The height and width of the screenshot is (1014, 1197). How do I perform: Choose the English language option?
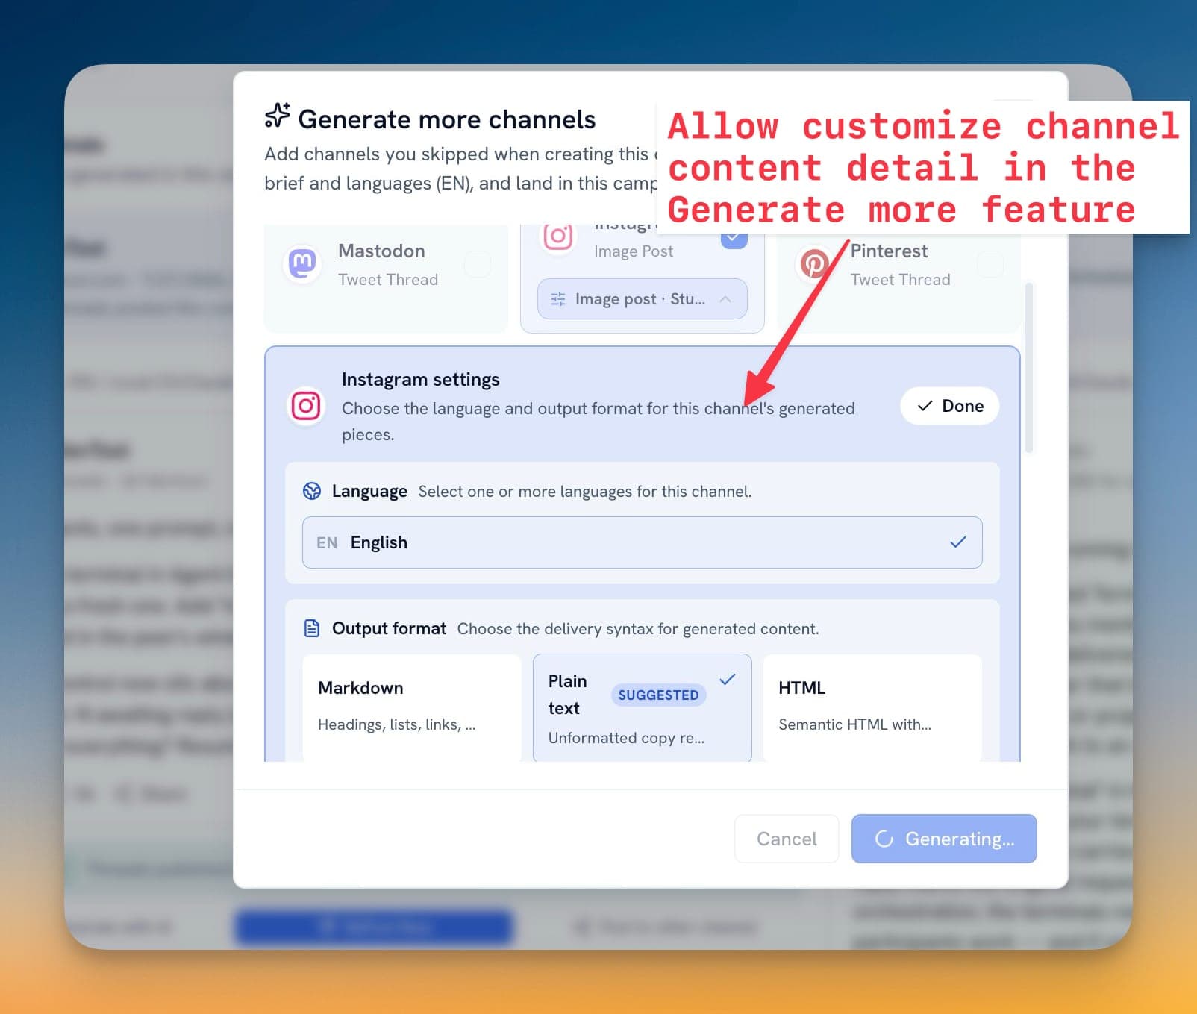643,542
